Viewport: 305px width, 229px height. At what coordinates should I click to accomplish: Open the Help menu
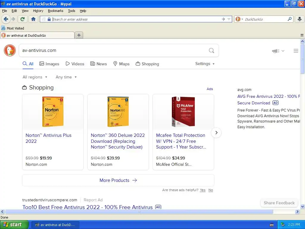(x=83, y=11)
